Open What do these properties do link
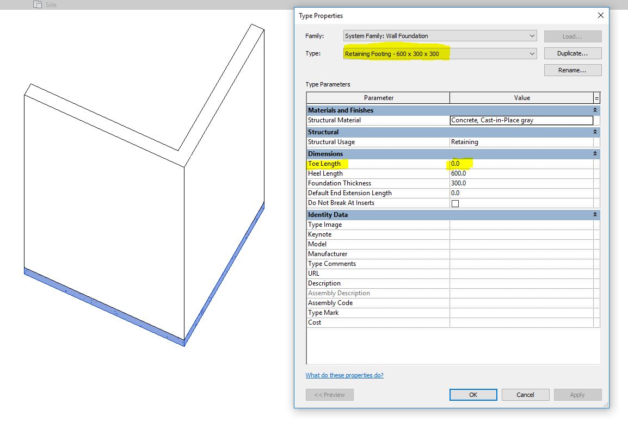The image size is (628, 435). pos(343,375)
